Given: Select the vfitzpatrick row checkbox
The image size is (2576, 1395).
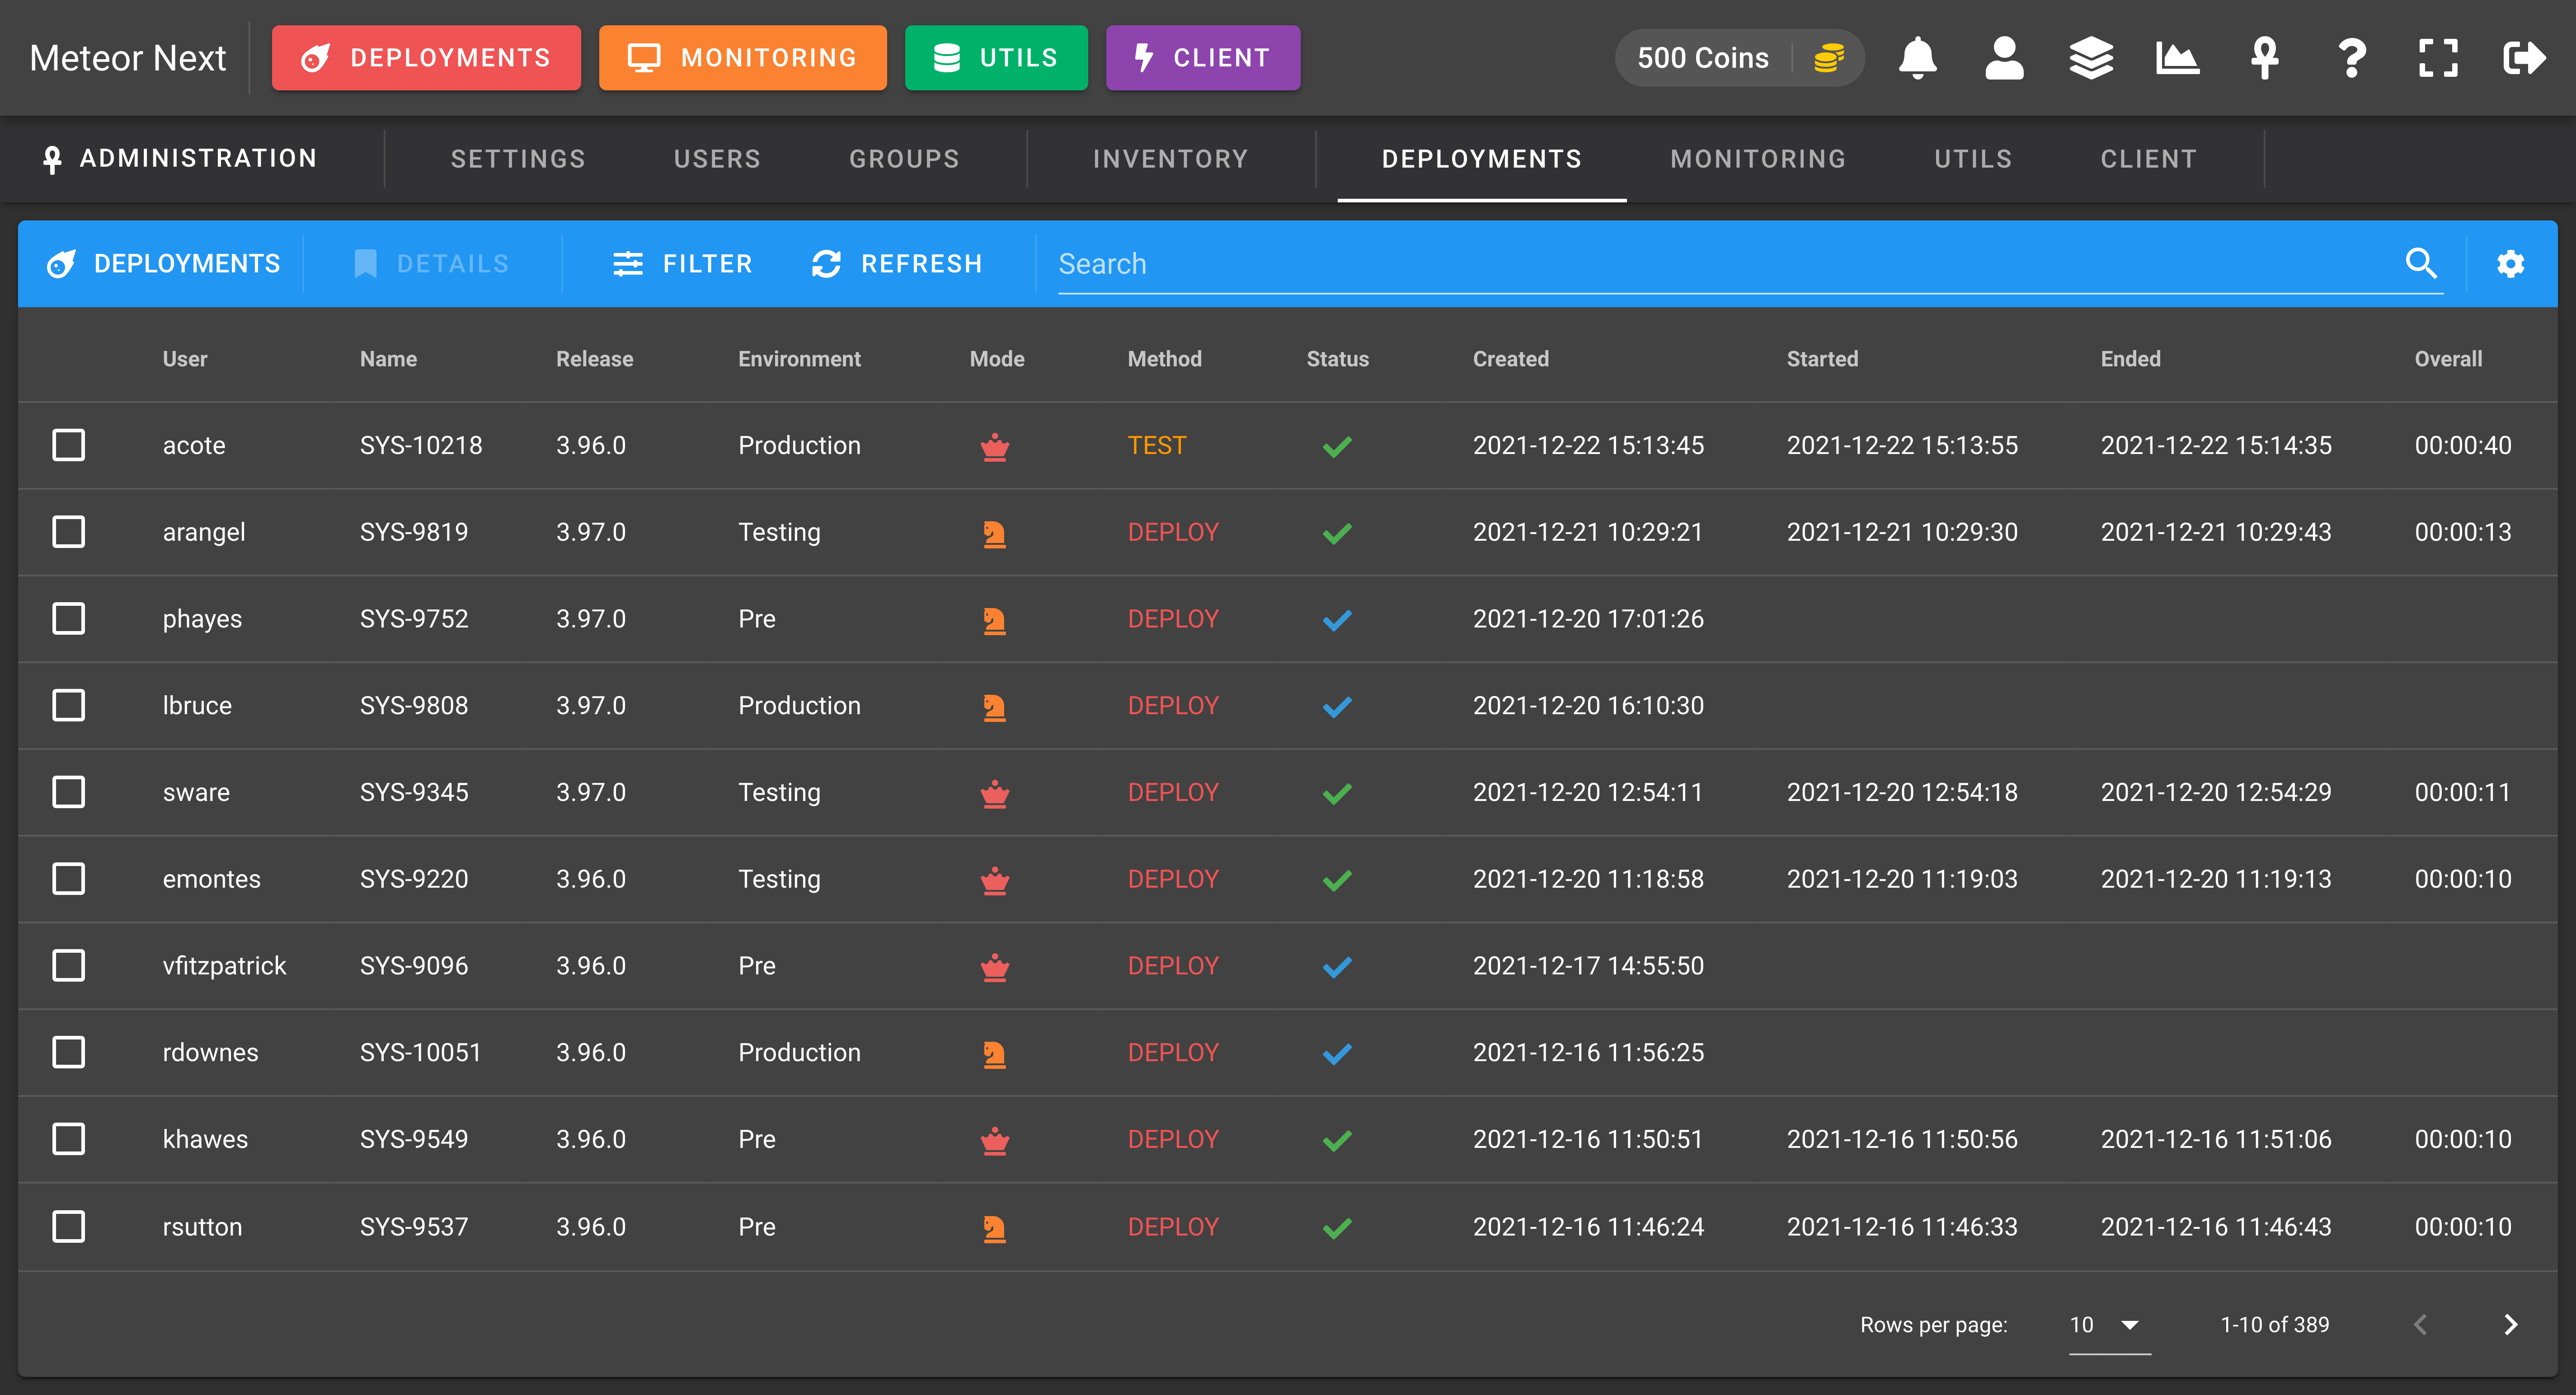Looking at the screenshot, I should click(x=68, y=965).
